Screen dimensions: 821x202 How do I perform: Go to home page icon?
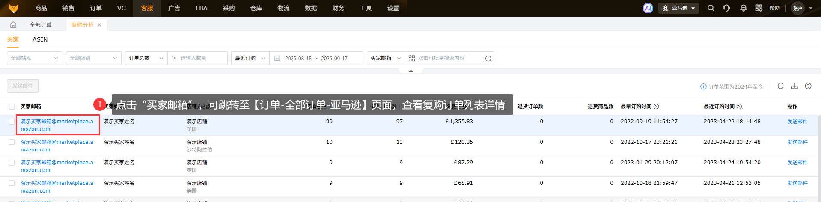click(x=13, y=25)
